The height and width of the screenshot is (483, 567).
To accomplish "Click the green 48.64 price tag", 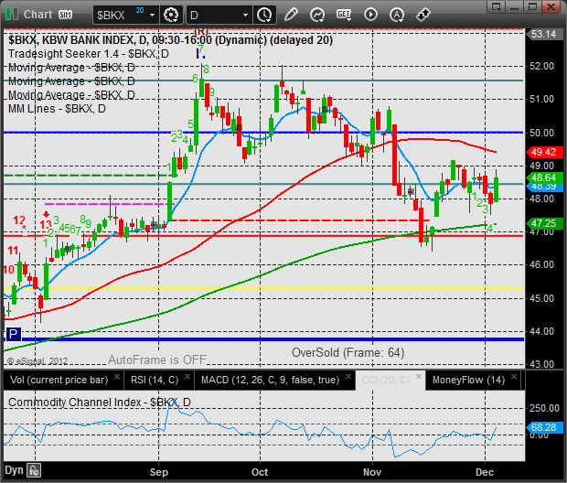I will pyautogui.click(x=544, y=177).
